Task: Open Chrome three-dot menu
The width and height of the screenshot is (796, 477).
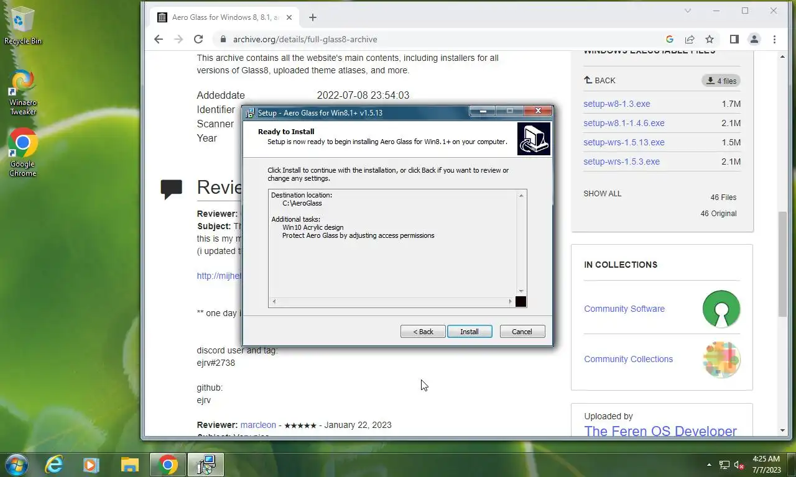Action: (774, 39)
